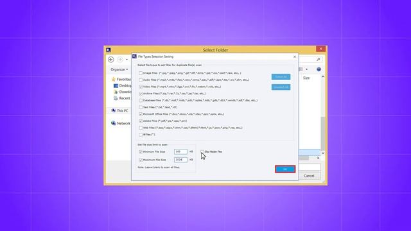Click the search magnifier icon in Select Folder
The width and height of the screenshot is (411, 231).
[319, 60]
